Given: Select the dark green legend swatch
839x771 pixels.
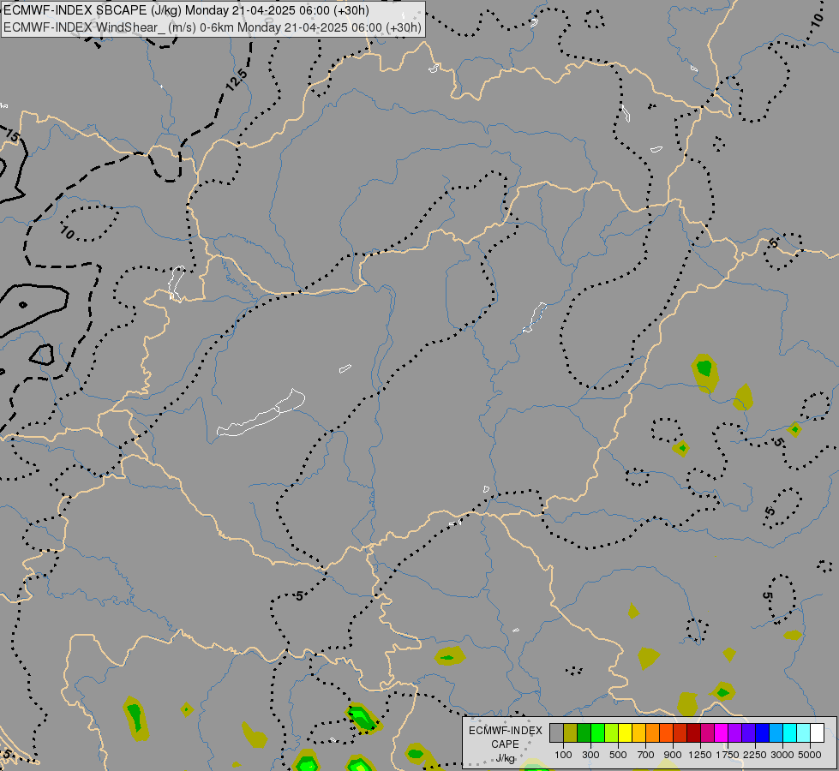Looking at the screenshot, I should [x=584, y=733].
